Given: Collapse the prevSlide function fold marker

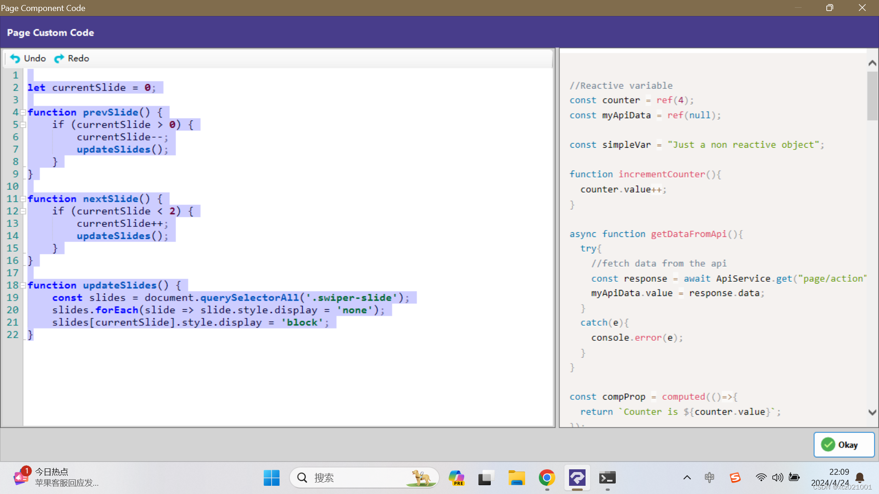Looking at the screenshot, I should (23, 113).
